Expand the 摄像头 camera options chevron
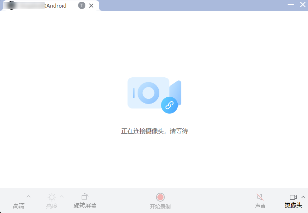The height and width of the screenshot is (213, 308). click(x=303, y=197)
